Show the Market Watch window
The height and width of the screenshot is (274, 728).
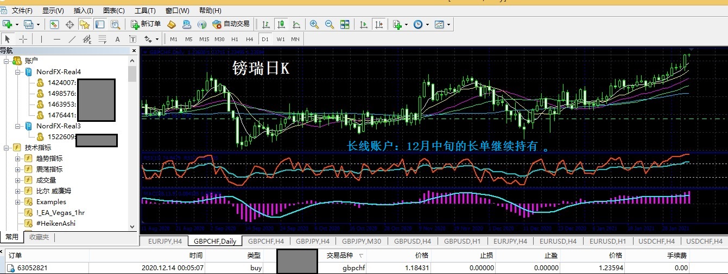coord(54,24)
